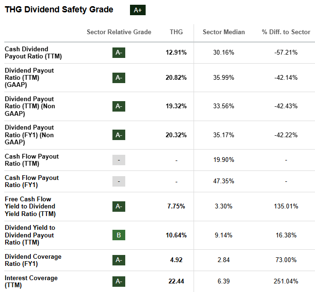Click the THG Dividend Safety Grade heading
Viewport: 315px width, 292px height.
click(59, 9)
